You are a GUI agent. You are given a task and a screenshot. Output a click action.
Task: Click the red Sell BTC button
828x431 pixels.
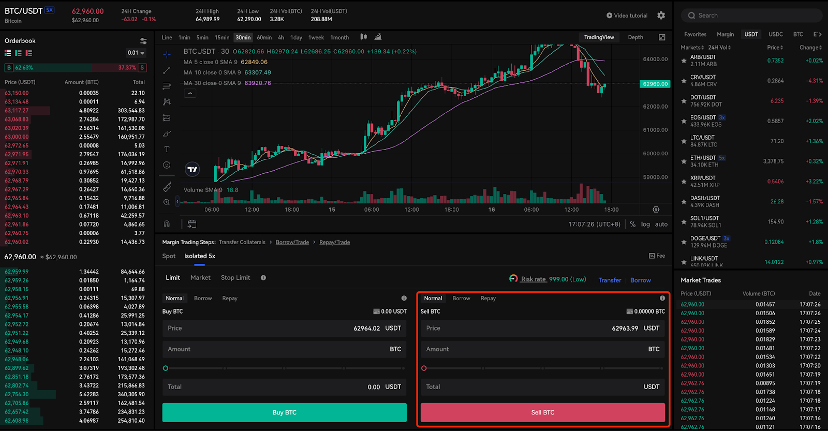(x=542, y=412)
